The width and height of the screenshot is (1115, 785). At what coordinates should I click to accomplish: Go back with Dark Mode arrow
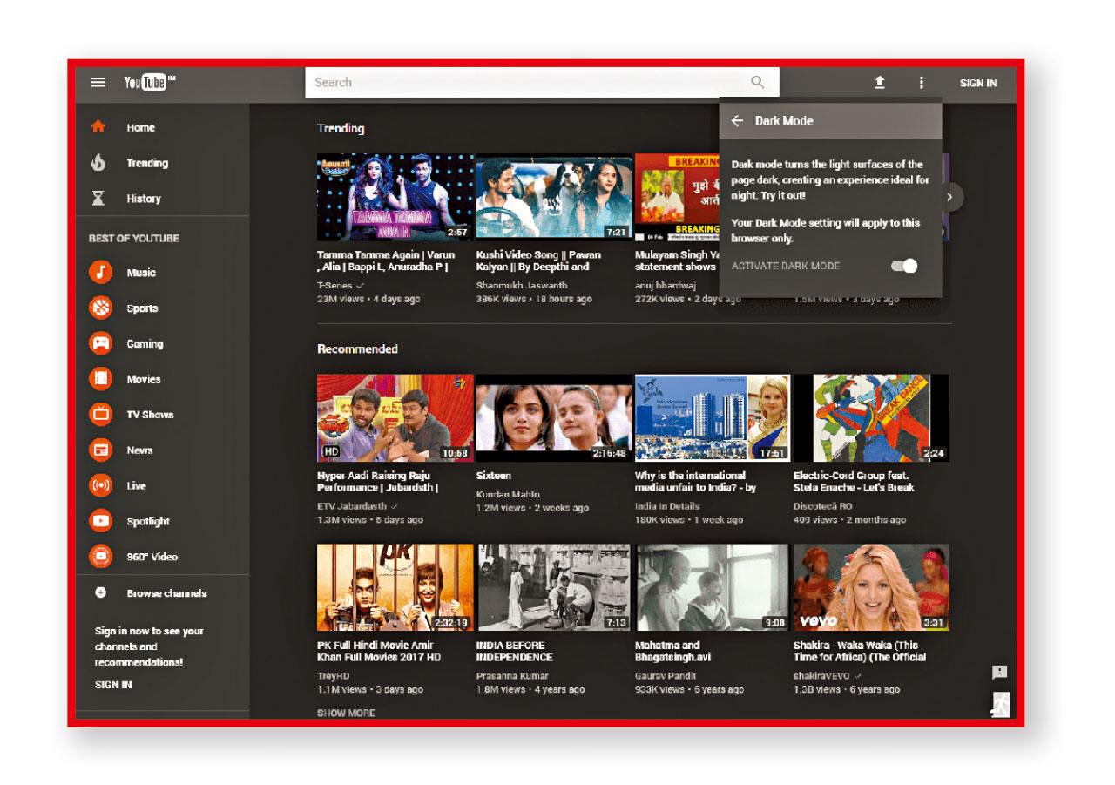pyautogui.click(x=737, y=121)
